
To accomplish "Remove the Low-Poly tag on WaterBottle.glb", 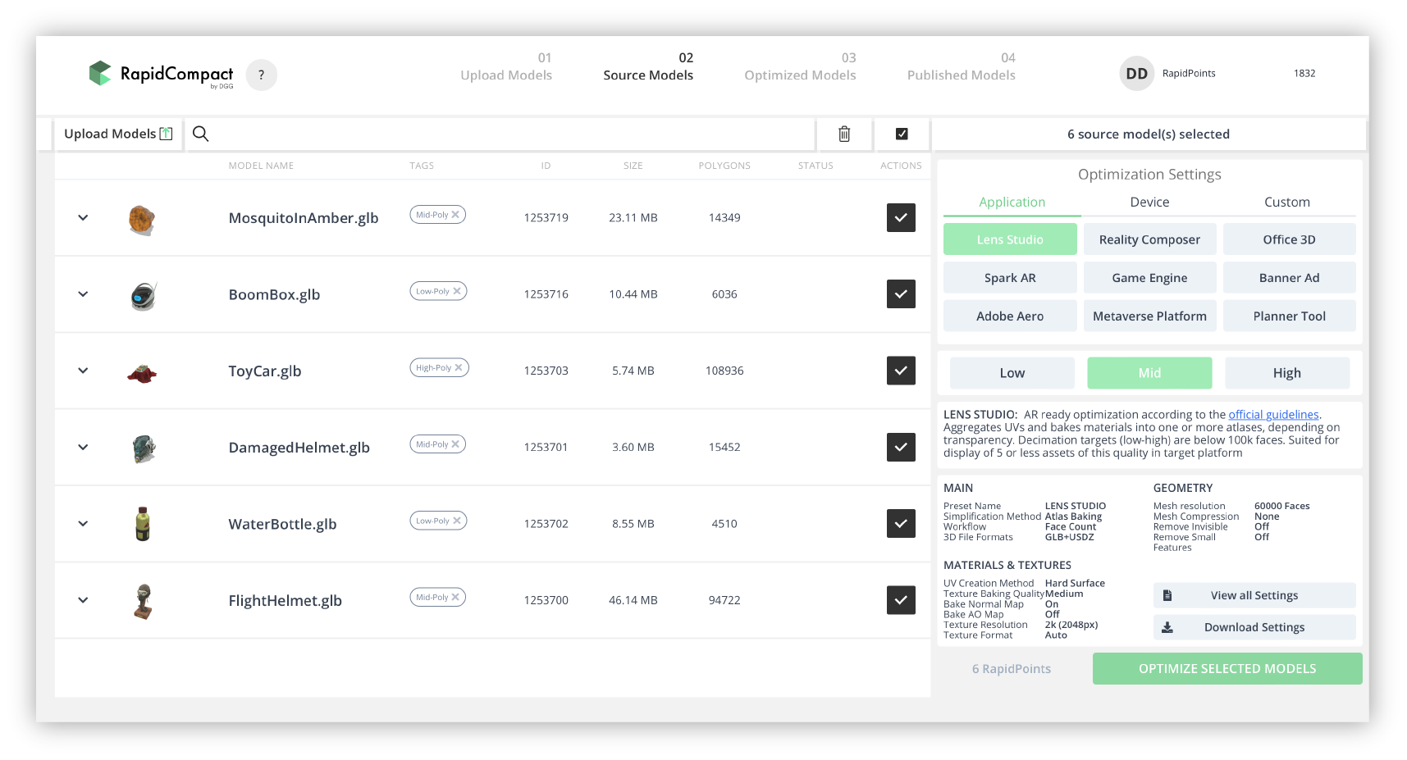I will tap(457, 521).
